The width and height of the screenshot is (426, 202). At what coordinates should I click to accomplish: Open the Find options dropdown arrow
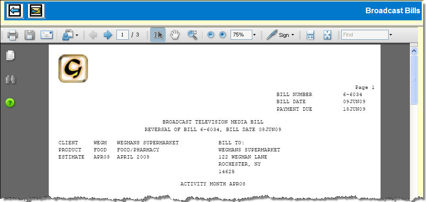390,35
